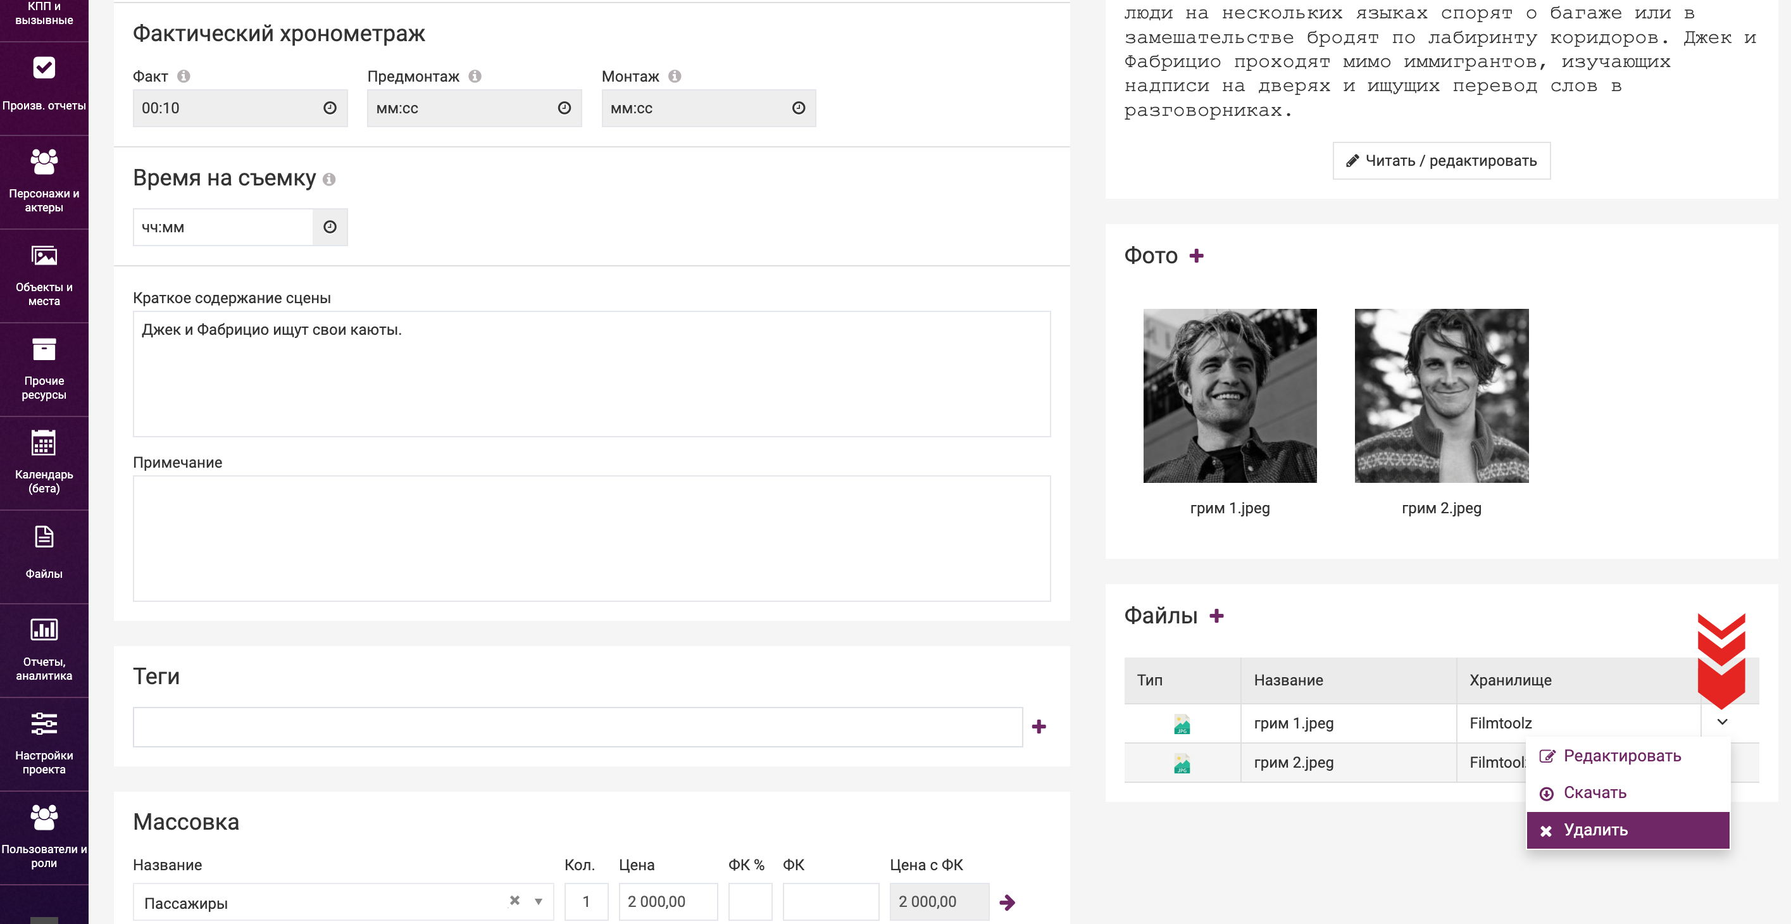Toggle chevron actions menu for грим 1.jpeg
This screenshot has width=1791, height=924.
(x=1721, y=722)
